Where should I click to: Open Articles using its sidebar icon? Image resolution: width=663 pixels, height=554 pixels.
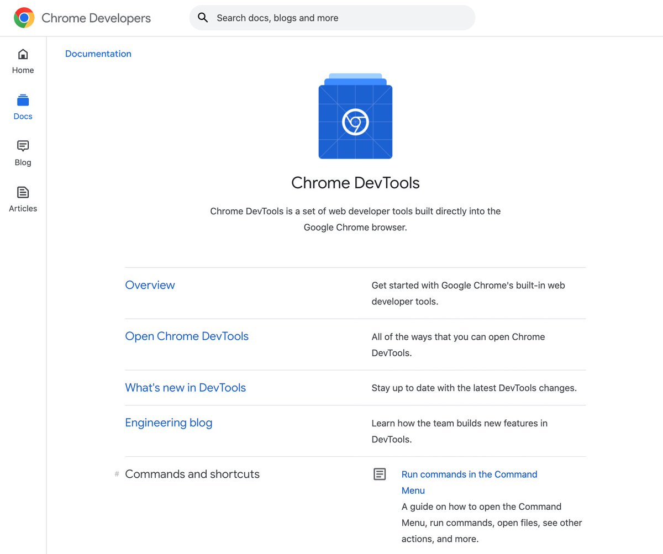[23, 192]
